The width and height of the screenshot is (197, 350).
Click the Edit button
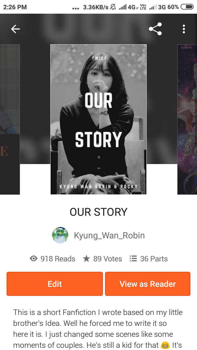click(55, 284)
